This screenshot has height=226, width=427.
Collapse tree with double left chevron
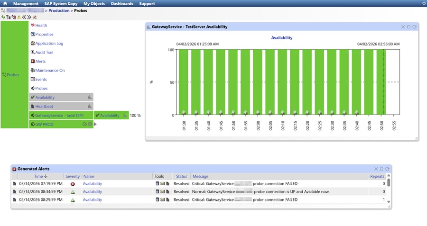pos(24,17)
